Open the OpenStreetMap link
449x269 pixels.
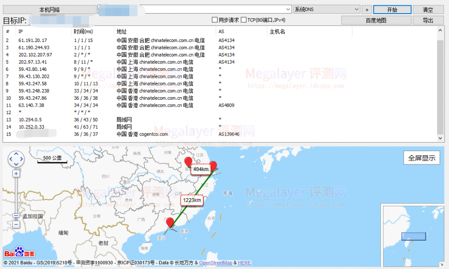[x=215, y=263]
